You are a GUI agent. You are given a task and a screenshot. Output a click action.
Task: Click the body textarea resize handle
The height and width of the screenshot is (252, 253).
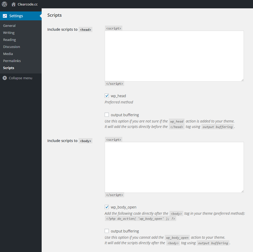(x=242, y=192)
